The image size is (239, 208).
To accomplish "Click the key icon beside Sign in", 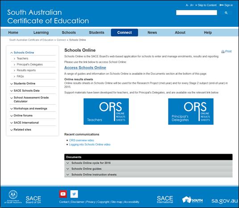I will coord(221,5).
